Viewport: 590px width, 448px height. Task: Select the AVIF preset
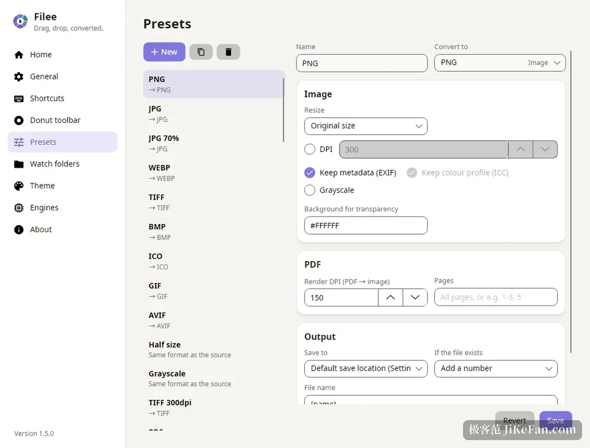click(214, 321)
